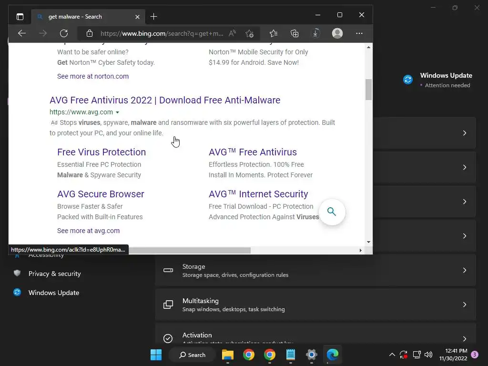Click the page scroll up arrow
488x366 pixels.
[368, 47]
